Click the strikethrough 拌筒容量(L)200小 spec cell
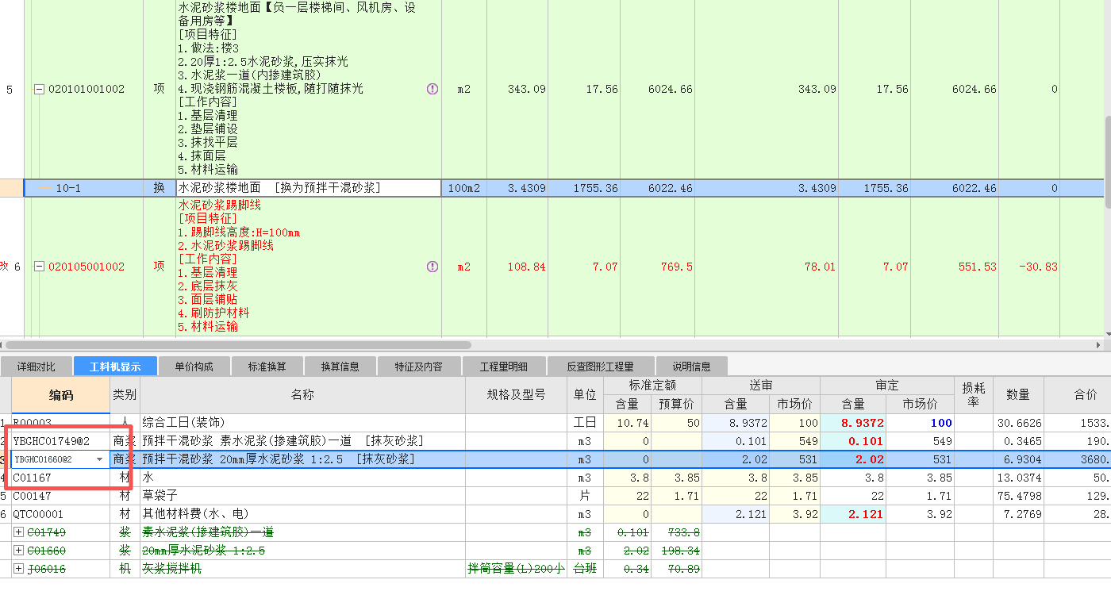This screenshot has height=595, width=1111. (517, 569)
